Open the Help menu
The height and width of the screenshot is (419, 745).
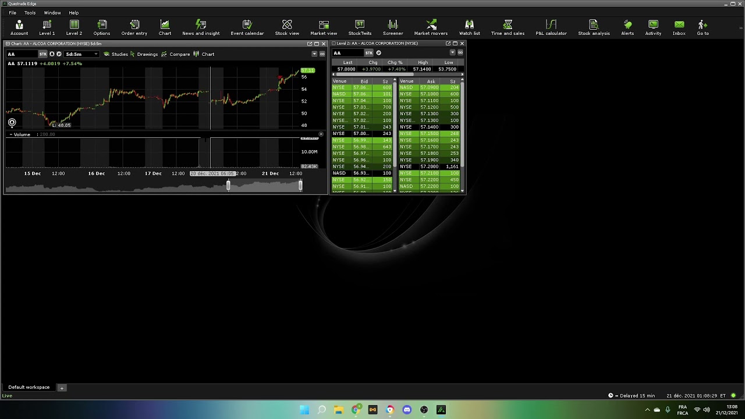(74, 13)
